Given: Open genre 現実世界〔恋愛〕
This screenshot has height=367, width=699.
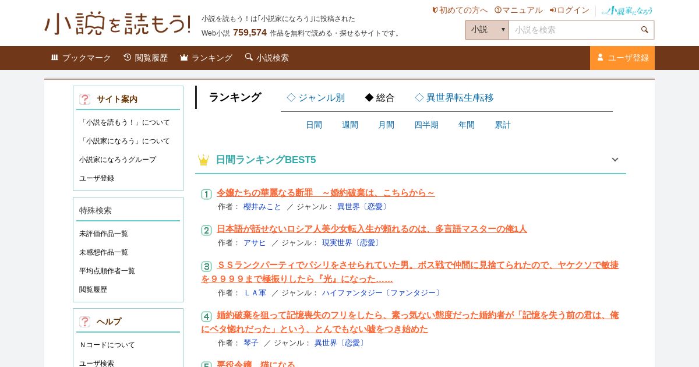Looking at the screenshot, I should click(352, 243).
